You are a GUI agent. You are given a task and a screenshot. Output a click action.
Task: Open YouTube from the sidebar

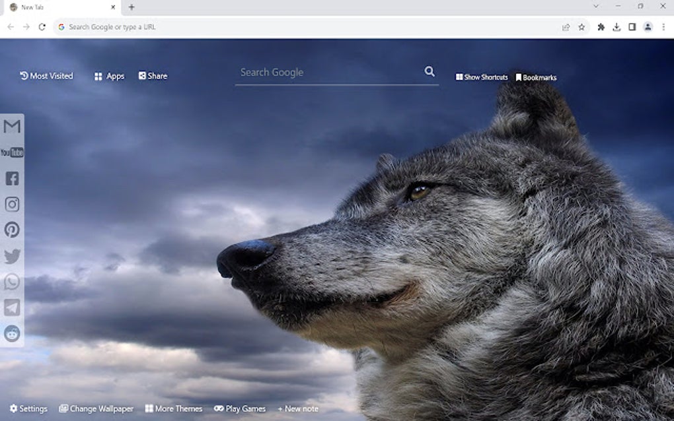pyautogui.click(x=12, y=152)
